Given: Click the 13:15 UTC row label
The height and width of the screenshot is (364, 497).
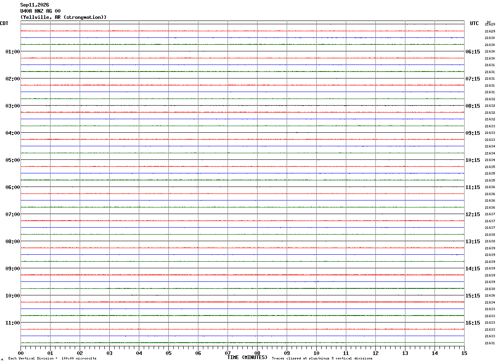Looking at the screenshot, I should tap(472, 241).
